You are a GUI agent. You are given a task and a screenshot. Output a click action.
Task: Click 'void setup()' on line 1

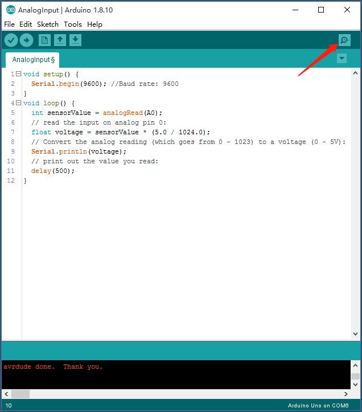pyautogui.click(x=47, y=74)
